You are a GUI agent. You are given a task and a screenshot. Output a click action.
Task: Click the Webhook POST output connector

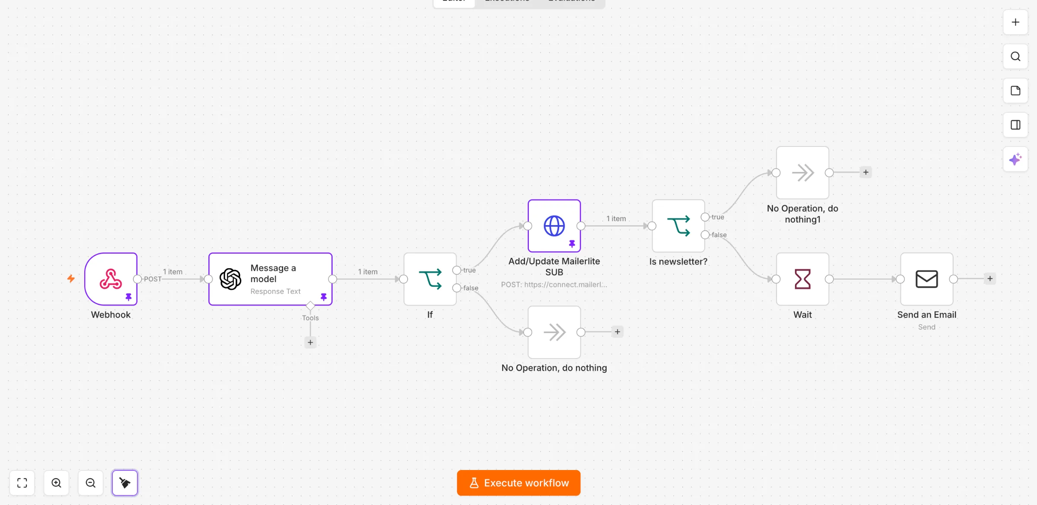(x=138, y=279)
